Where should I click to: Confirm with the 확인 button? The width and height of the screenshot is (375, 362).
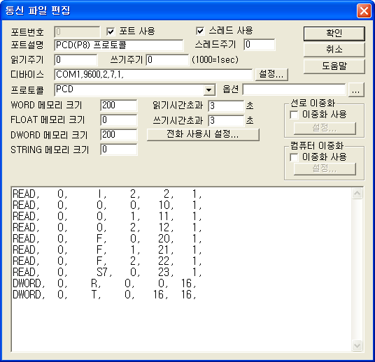334,34
